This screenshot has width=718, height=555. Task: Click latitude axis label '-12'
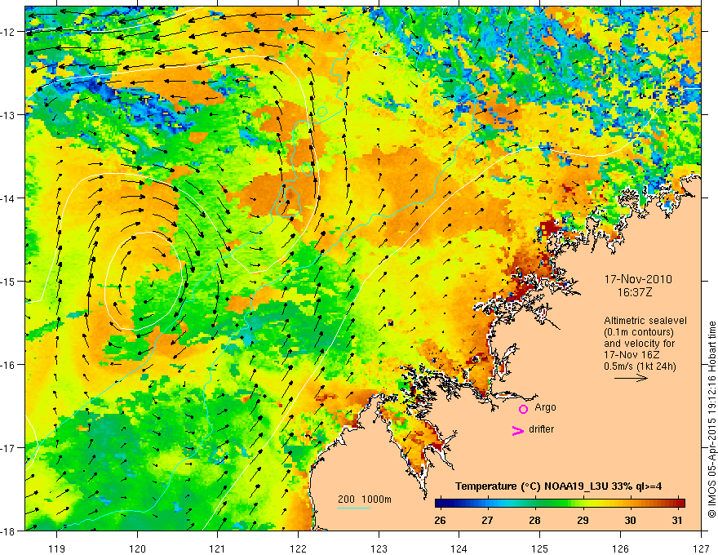[x=9, y=32]
